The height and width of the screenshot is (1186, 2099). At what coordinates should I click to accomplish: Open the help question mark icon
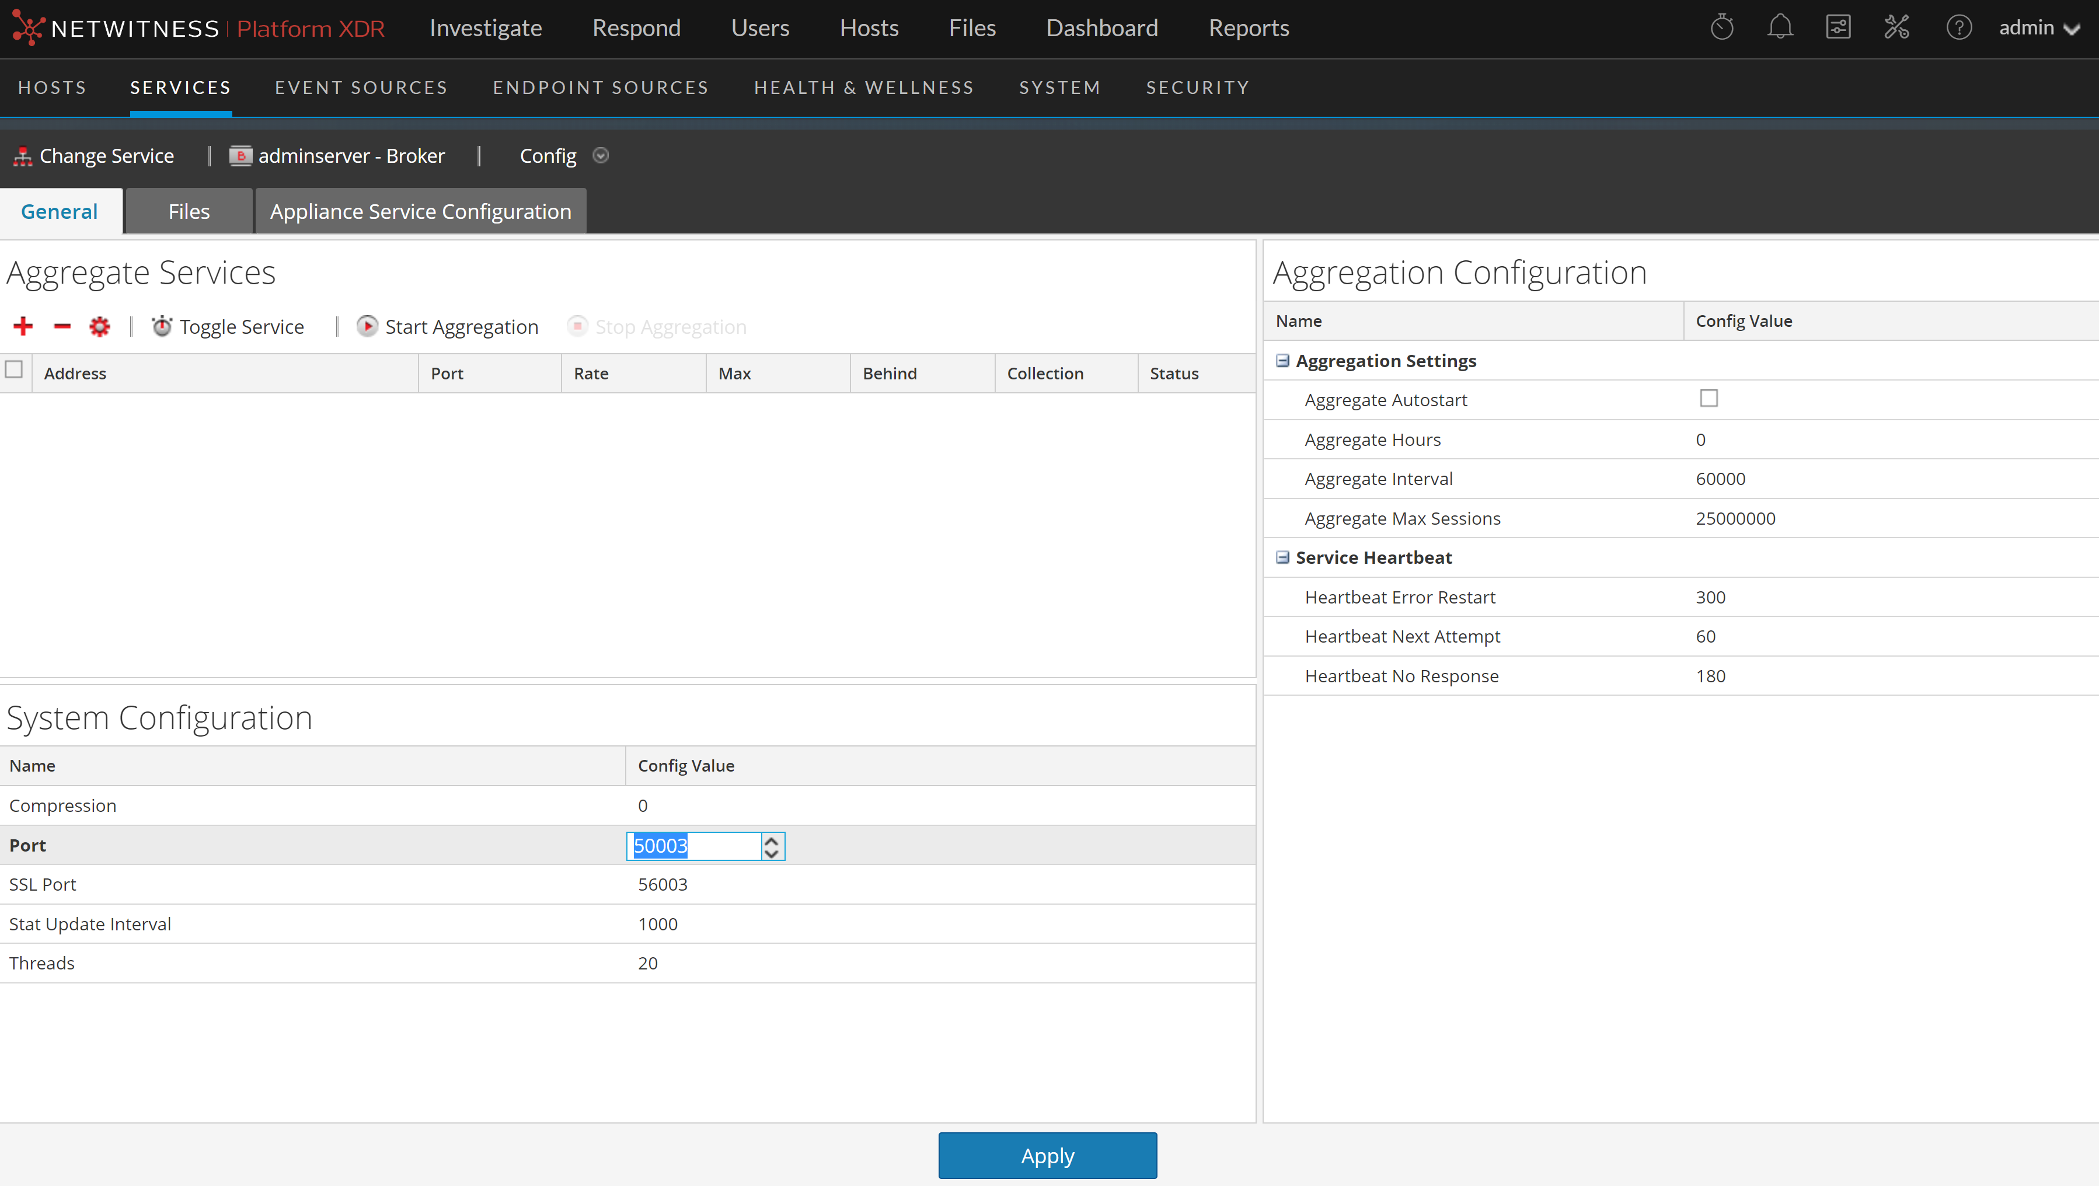[1959, 27]
